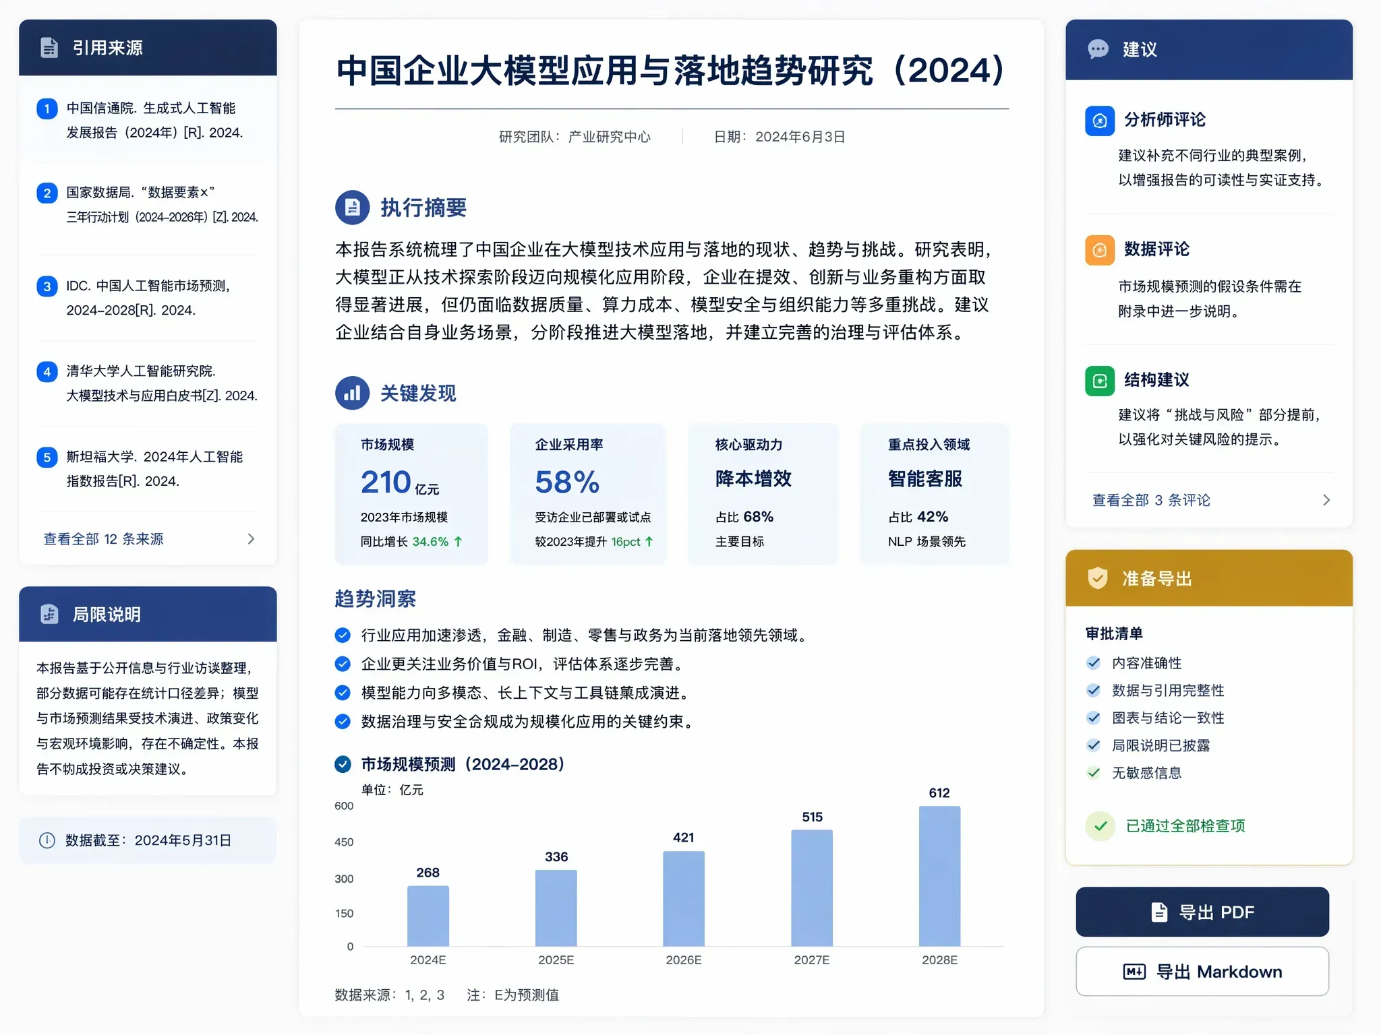Click the green up arrow after 34.6%

(x=458, y=541)
